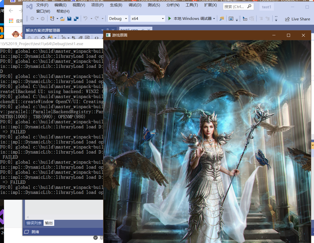Click the fantasy artwork image in 游戏原画 window
314x243 pixels.
pyautogui.click(x=207, y=141)
